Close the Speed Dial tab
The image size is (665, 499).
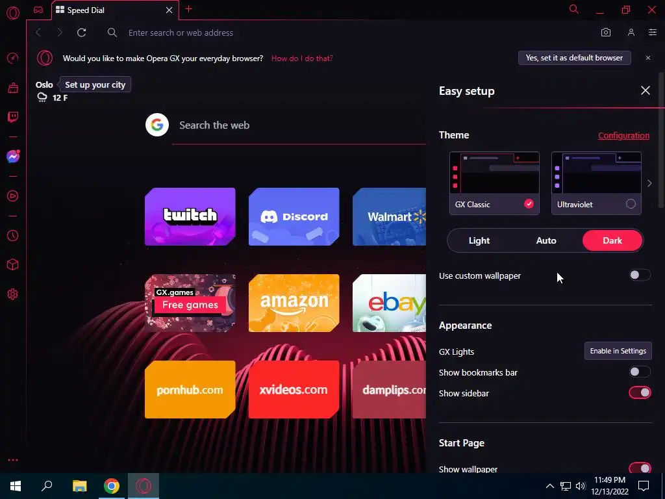click(169, 10)
